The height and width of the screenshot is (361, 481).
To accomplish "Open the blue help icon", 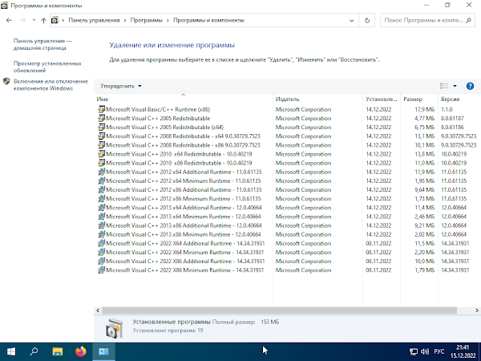I will (x=470, y=86).
